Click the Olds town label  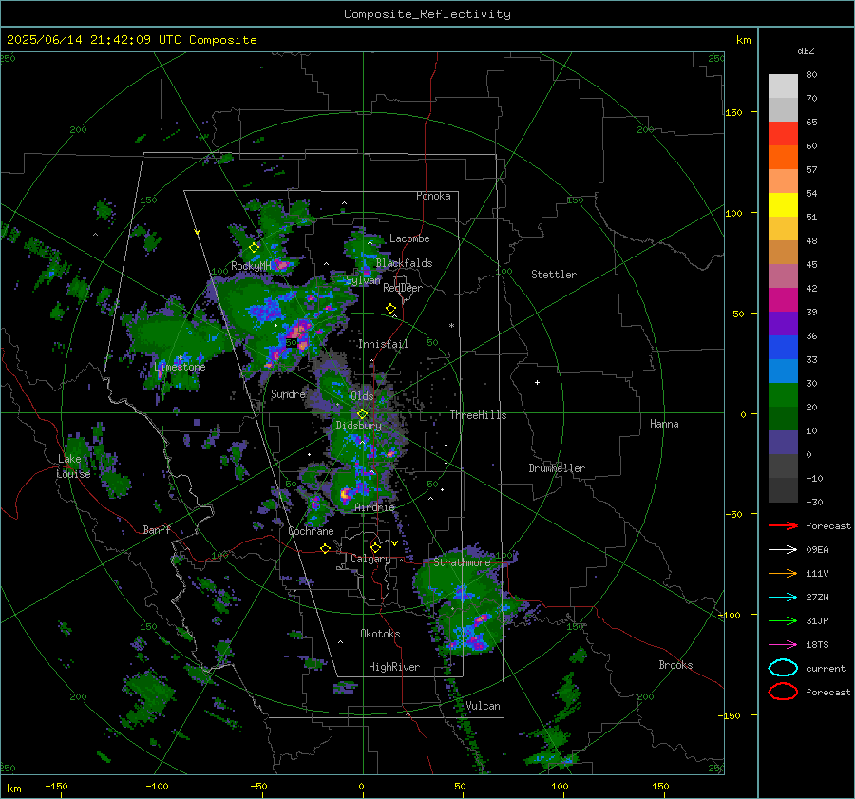pos(362,396)
